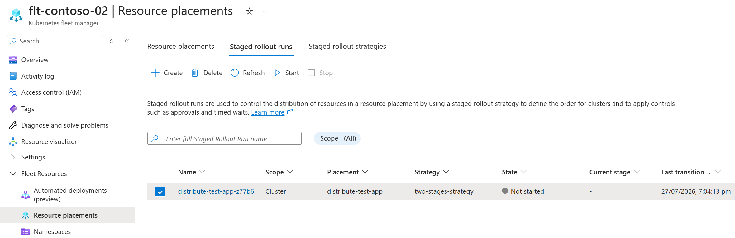Start the selected rollout run

click(x=287, y=73)
